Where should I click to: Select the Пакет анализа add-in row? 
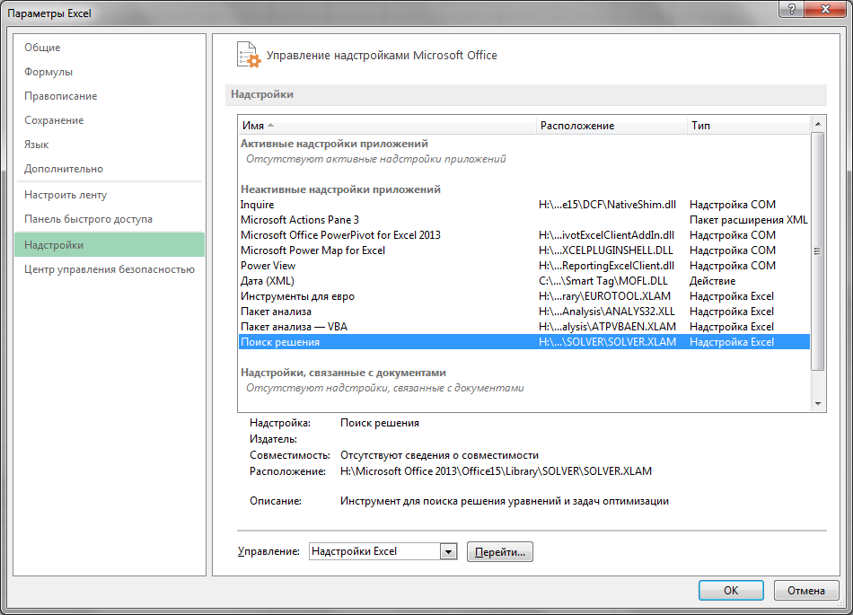(523, 312)
